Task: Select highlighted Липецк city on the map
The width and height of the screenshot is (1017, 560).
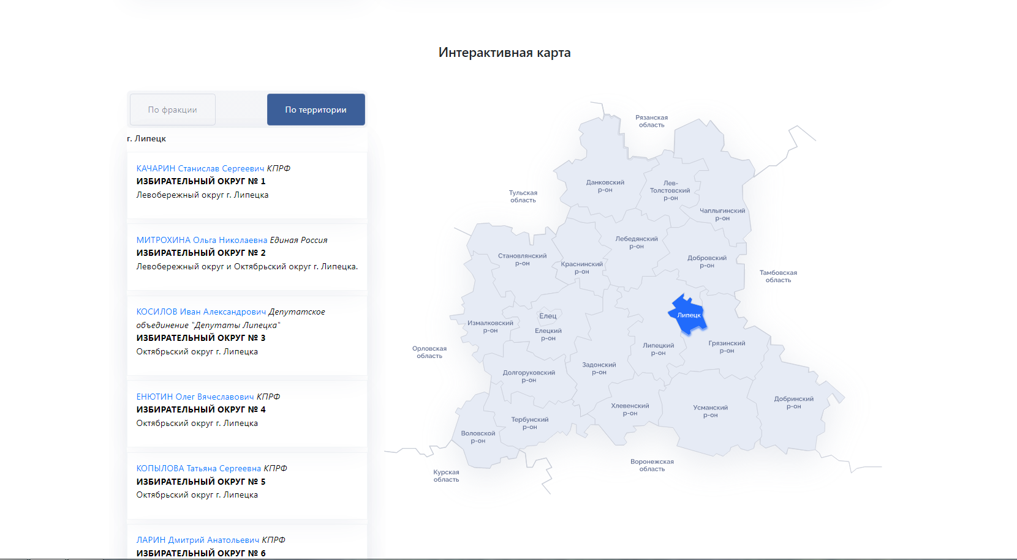Action: (689, 315)
